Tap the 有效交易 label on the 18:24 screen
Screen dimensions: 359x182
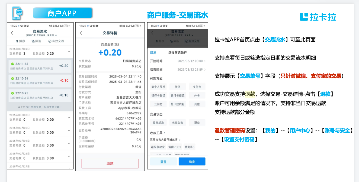[x=58, y=41]
